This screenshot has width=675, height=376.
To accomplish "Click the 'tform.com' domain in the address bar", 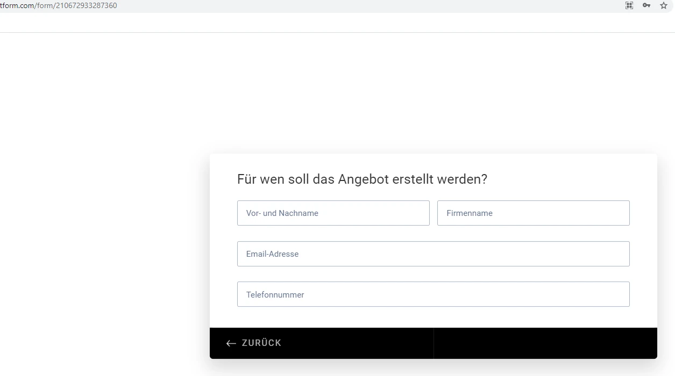I will (x=16, y=6).
